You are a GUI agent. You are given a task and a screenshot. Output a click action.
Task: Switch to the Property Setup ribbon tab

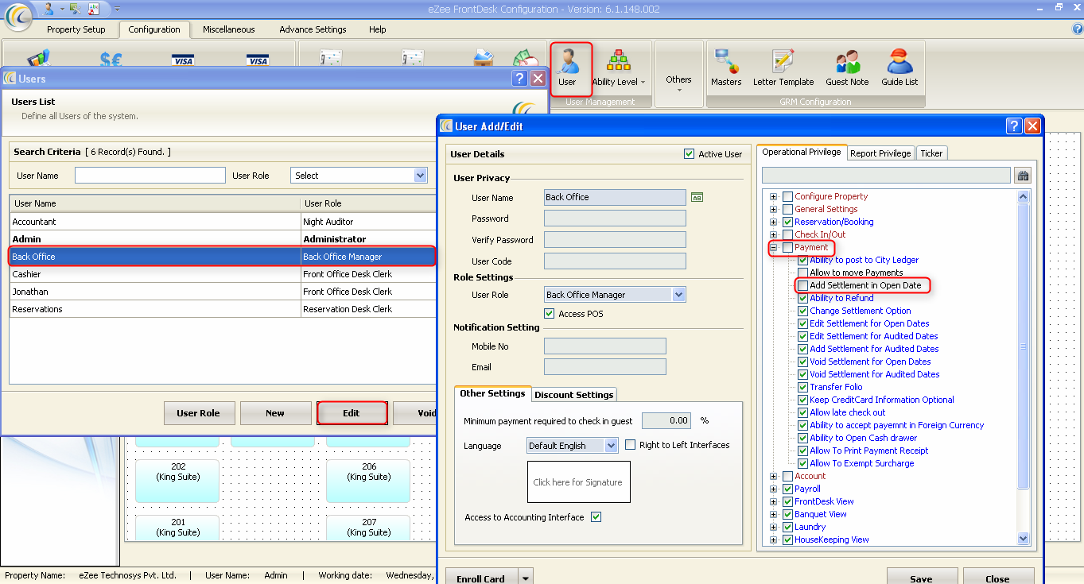(x=76, y=29)
